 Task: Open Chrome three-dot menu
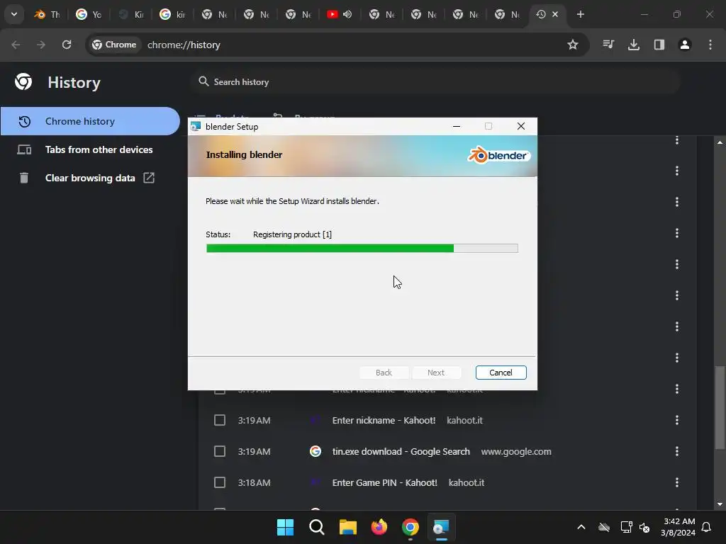tap(710, 45)
